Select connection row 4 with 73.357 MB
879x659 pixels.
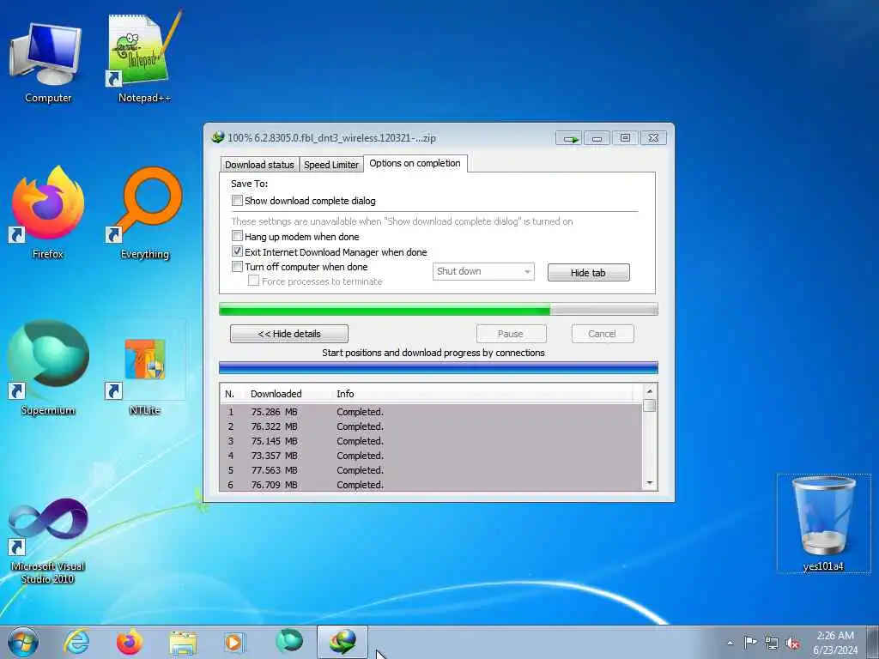point(431,456)
